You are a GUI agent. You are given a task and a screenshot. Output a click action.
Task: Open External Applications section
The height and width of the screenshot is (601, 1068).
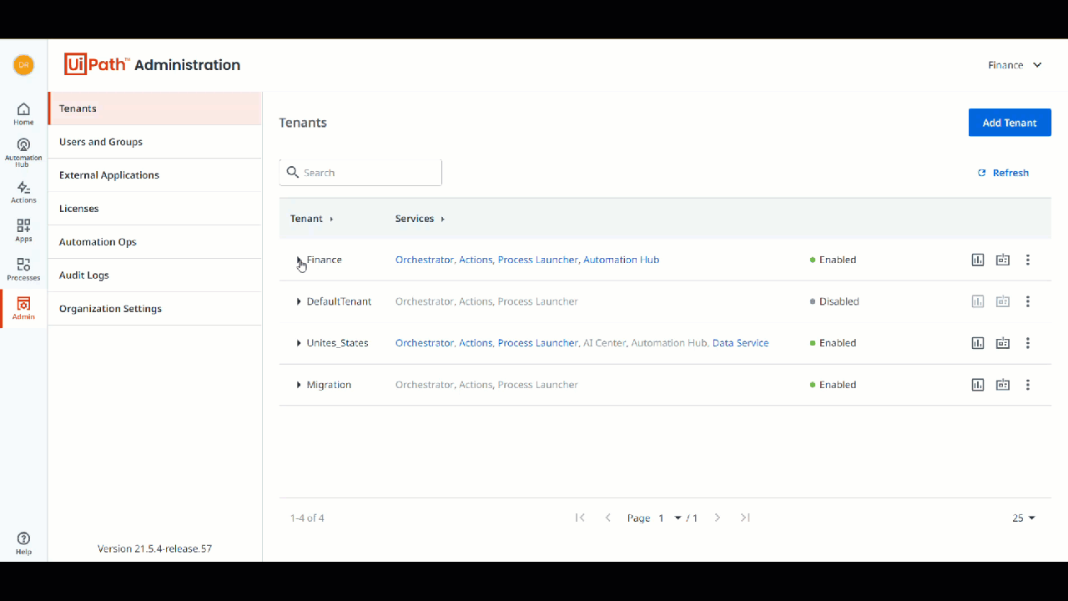155,175
